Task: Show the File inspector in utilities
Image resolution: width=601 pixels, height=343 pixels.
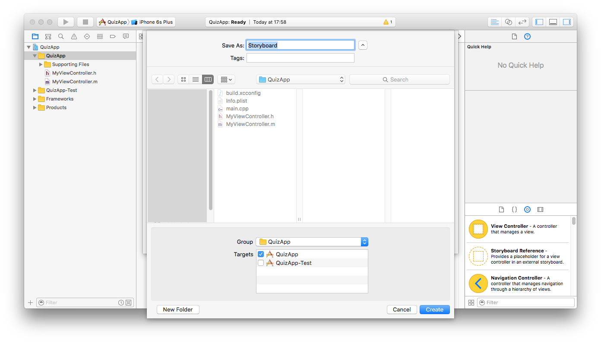Action: (514, 37)
